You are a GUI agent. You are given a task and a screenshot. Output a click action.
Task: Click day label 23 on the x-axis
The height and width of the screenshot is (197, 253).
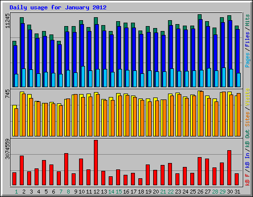coord(178,192)
